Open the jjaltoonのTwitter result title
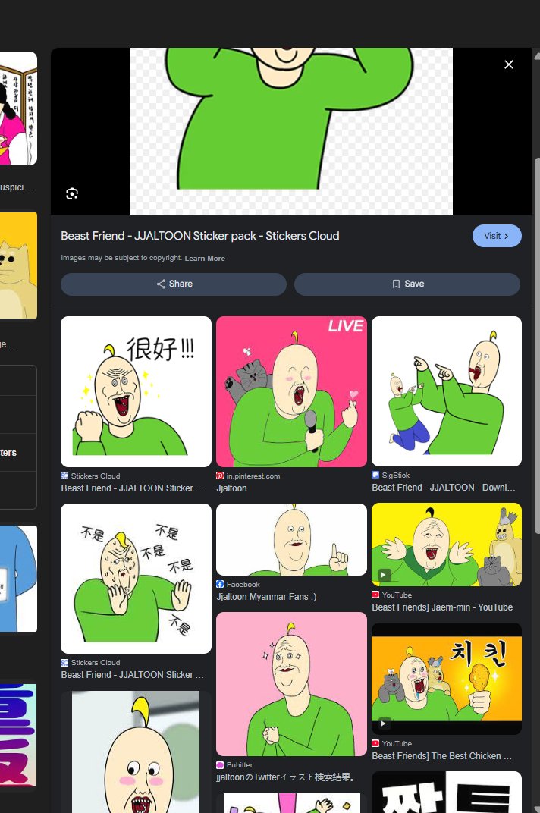The width and height of the screenshot is (540, 813). click(286, 777)
